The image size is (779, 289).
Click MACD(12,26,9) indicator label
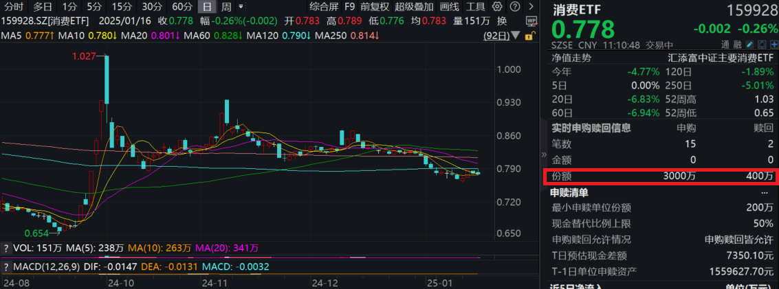45,267
